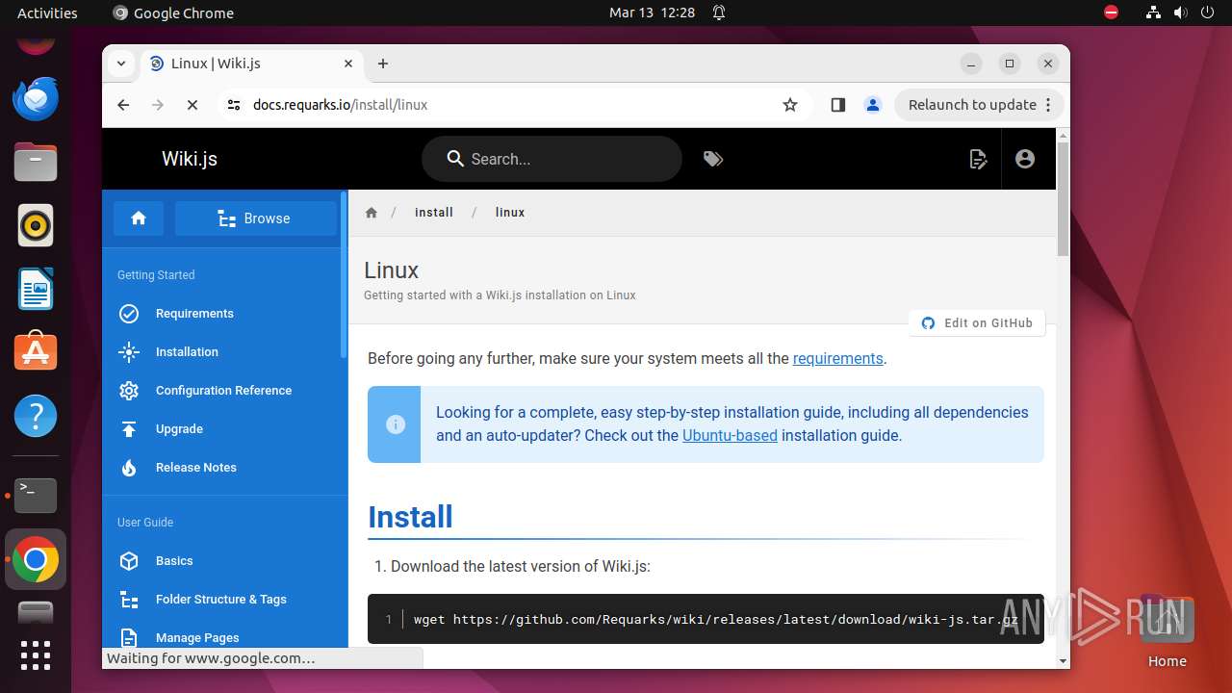Open the system network status icon
This screenshot has width=1232, height=693.
1153,13
